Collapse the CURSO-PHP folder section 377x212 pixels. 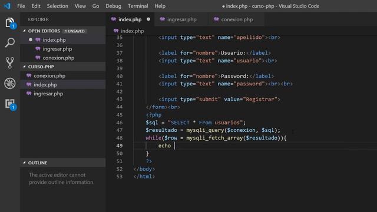(x=24, y=67)
